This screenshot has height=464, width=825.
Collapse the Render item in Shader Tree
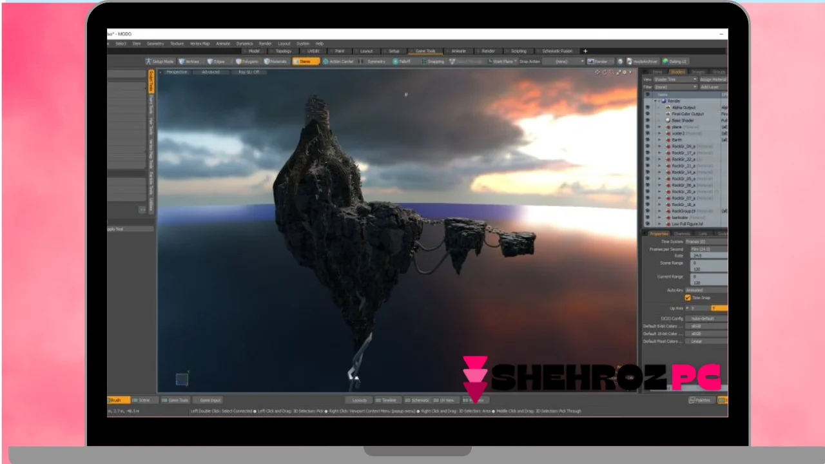coord(657,101)
